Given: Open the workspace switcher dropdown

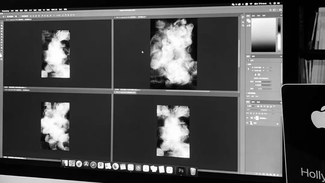Looking at the screenshot, I should tap(275, 10).
